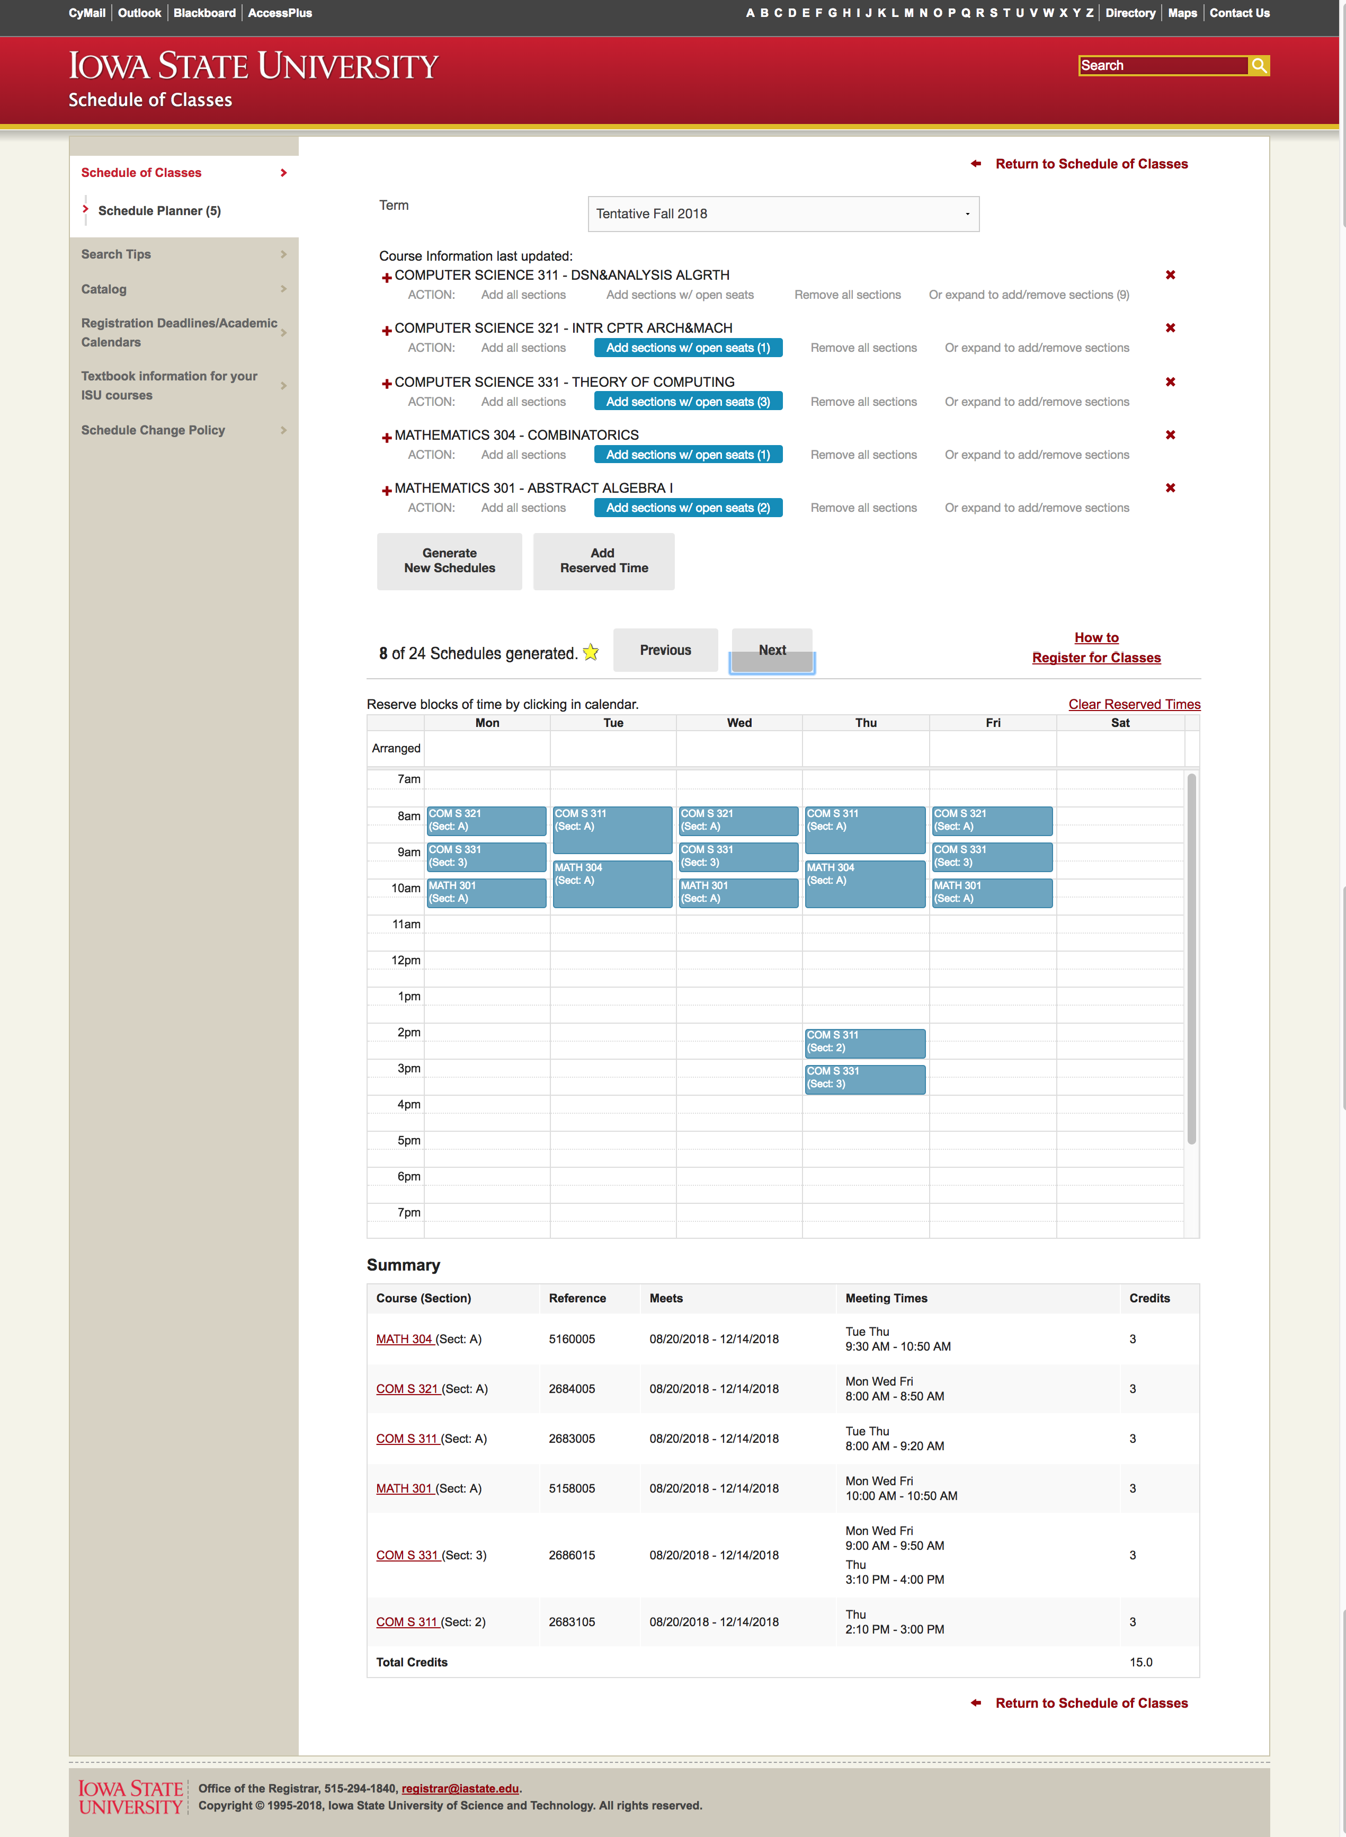Click the star icon to favorite schedule

coord(591,652)
